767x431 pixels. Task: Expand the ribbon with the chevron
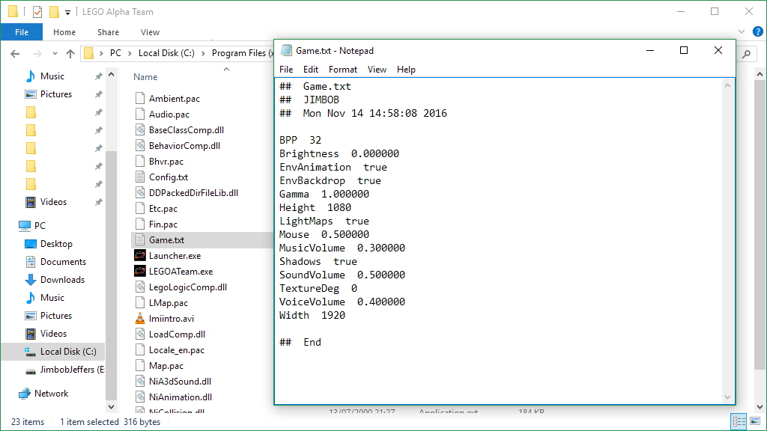point(742,31)
